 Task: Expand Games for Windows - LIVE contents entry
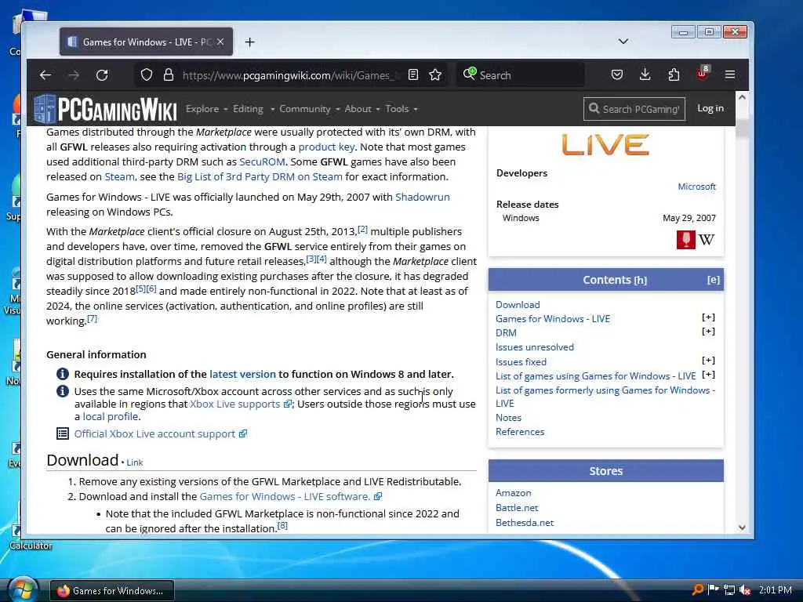pyautogui.click(x=708, y=317)
